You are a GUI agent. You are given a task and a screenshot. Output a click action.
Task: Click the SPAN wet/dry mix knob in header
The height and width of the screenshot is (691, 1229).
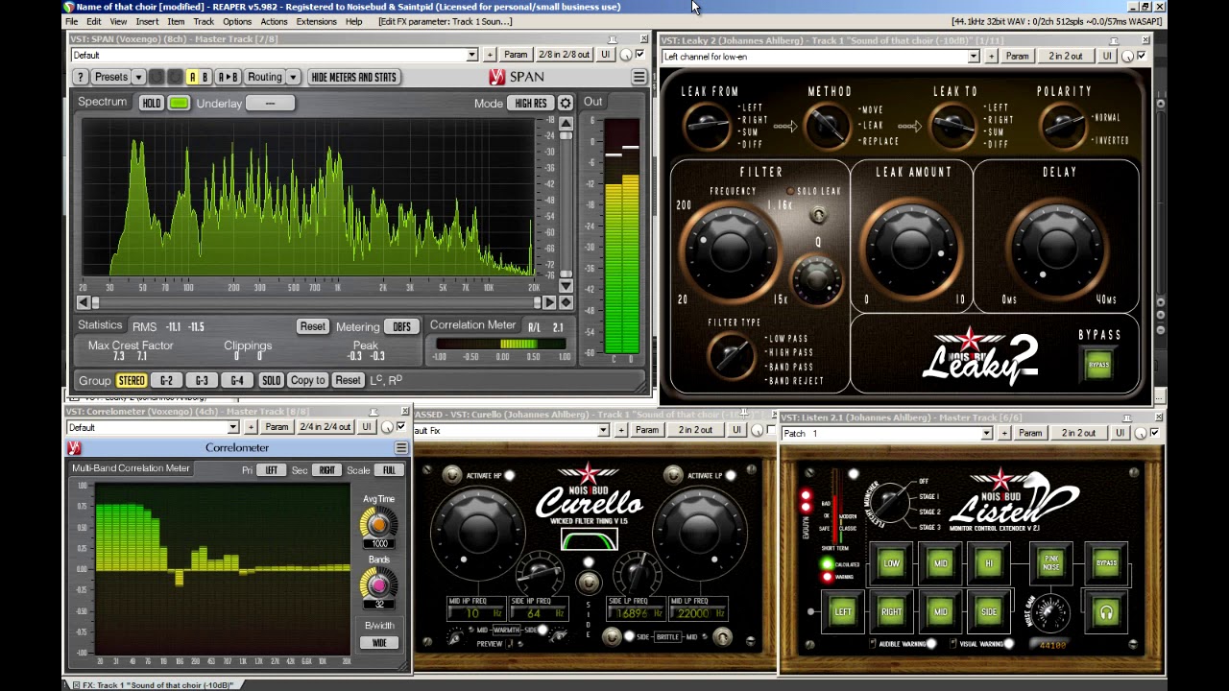pos(627,55)
